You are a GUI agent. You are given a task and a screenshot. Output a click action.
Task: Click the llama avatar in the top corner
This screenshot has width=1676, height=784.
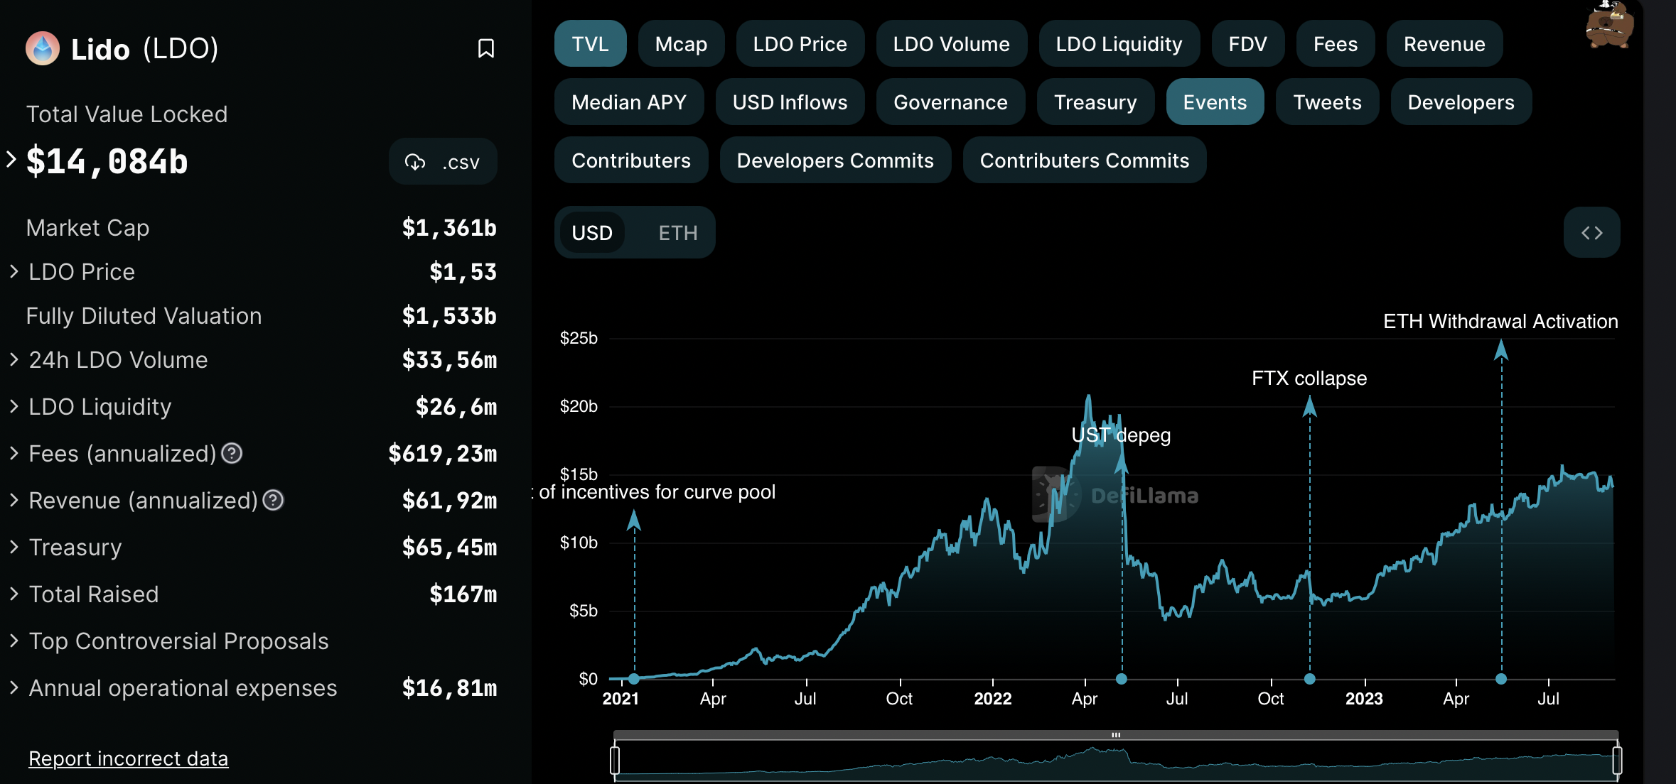point(1609,26)
